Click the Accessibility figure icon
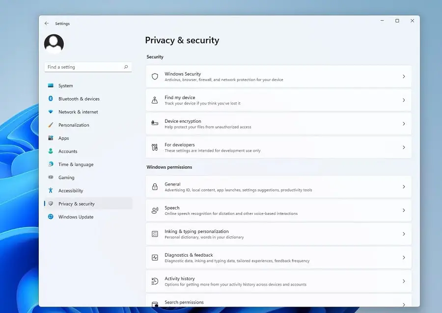 click(x=51, y=190)
